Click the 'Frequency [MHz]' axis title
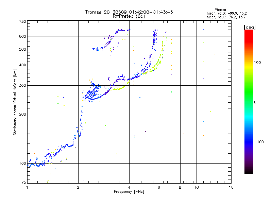The width and height of the screenshot is (272, 204). coord(129,192)
